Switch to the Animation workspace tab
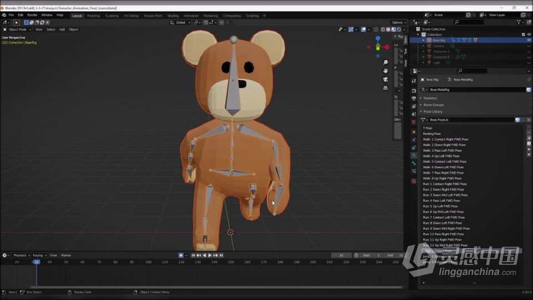 point(191,16)
